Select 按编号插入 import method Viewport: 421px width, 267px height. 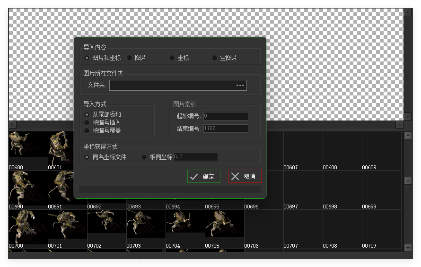click(102, 123)
